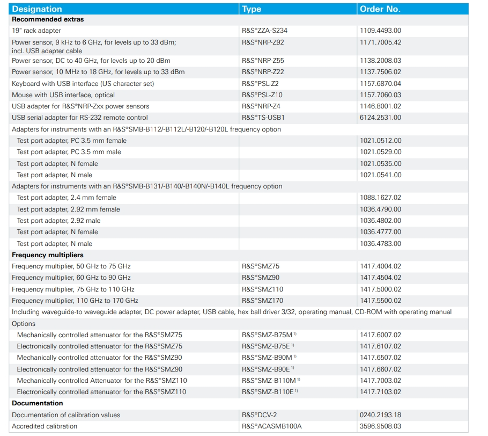The height and width of the screenshot is (436, 488).
Task: Select Power sensor, DC to 40 GHz row
Action: coord(91,61)
